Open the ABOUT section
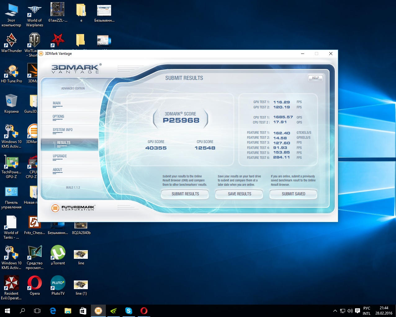This screenshot has width=396, height=317. pyautogui.click(x=57, y=170)
